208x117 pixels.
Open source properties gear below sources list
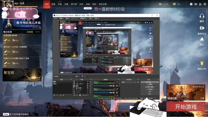pos(80,95)
